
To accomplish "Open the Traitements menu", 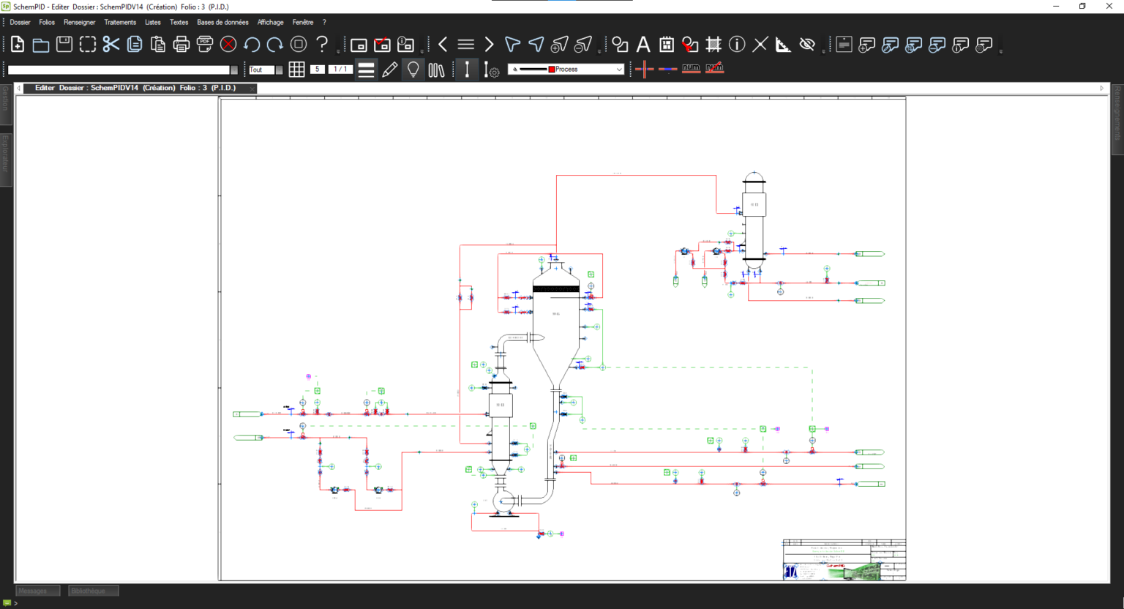I will click(120, 22).
